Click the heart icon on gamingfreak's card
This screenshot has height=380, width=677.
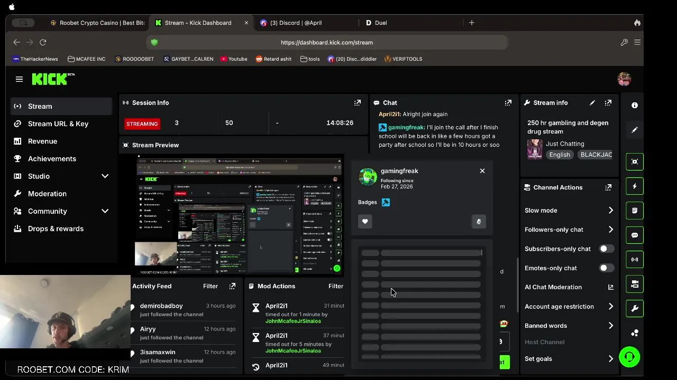[365, 222]
